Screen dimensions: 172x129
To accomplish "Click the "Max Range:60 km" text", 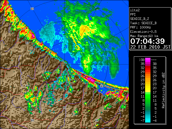I will coord(144,36).
